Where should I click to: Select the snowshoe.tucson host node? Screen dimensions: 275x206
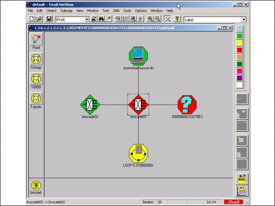(138, 56)
